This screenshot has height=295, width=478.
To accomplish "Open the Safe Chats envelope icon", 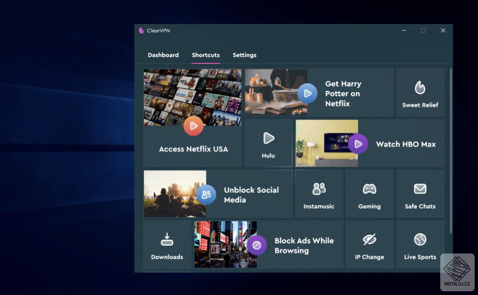I will [x=420, y=189].
